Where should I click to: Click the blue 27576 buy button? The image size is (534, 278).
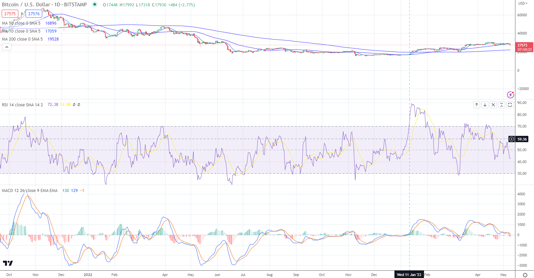[x=34, y=14]
